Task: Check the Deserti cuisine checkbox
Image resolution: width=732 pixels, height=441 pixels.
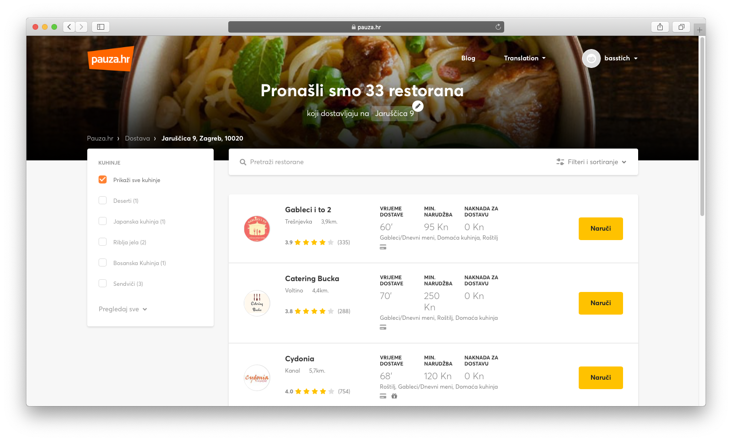Action: [x=102, y=200]
